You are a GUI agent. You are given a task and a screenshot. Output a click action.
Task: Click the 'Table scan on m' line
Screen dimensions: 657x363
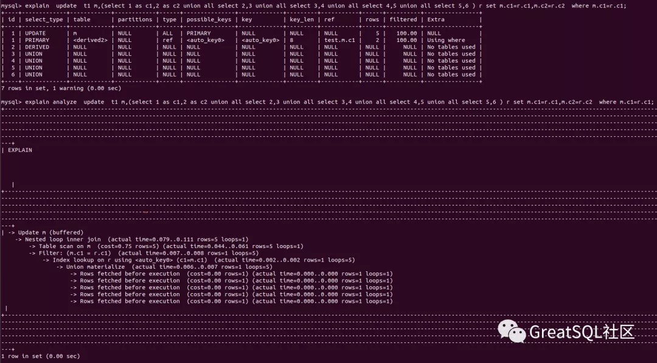point(166,246)
